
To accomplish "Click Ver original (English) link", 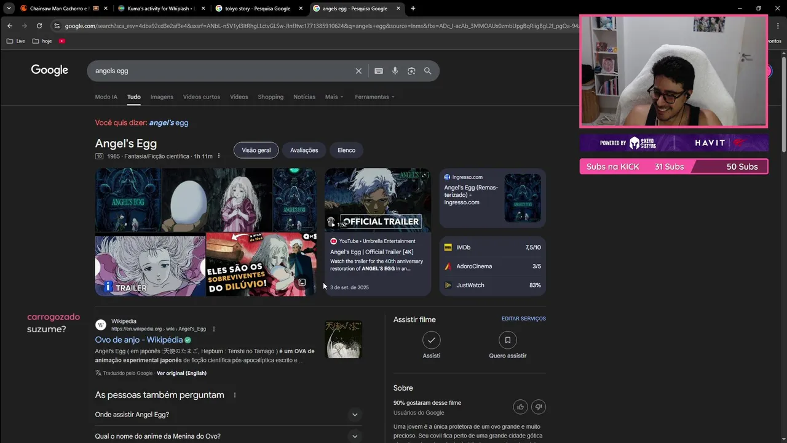I will tap(181, 373).
